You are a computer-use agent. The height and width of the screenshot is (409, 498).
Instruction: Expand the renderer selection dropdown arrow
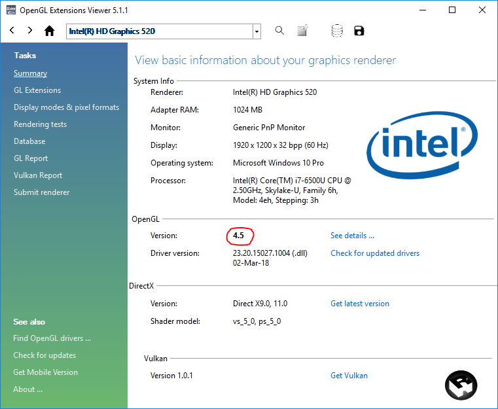click(257, 31)
